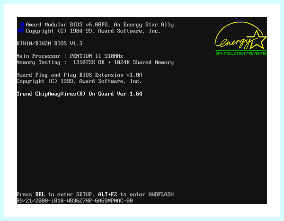Click the AWDFLASH text

click(x=161, y=194)
